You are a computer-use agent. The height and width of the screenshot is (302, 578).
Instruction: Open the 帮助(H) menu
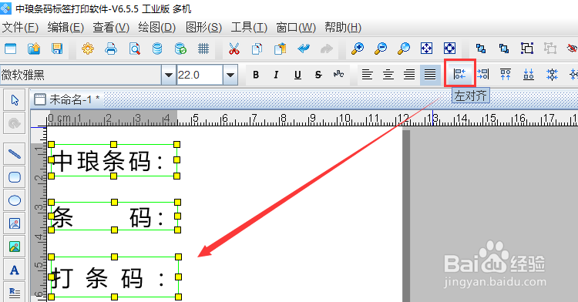(x=343, y=27)
